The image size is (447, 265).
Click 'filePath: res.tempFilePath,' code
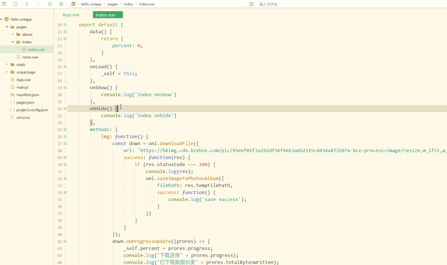[x=195, y=185]
